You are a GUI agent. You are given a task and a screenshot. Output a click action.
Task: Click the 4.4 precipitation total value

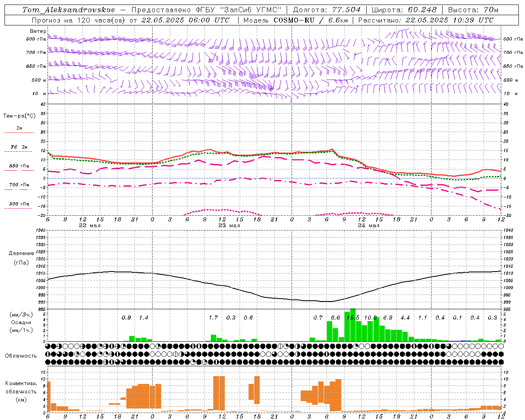point(405,318)
